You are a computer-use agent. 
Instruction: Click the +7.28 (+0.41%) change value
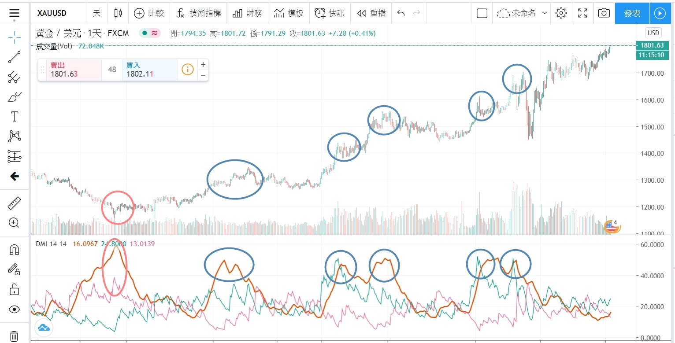tap(352, 33)
